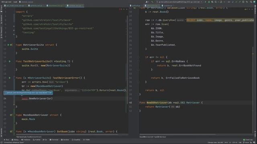Click the NewDBRetriever function name
The height and width of the screenshot is (144, 257).
(x=157, y=103)
